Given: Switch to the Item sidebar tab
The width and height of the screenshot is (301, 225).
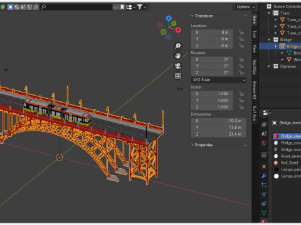Looking at the screenshot, I should [255, 19].
